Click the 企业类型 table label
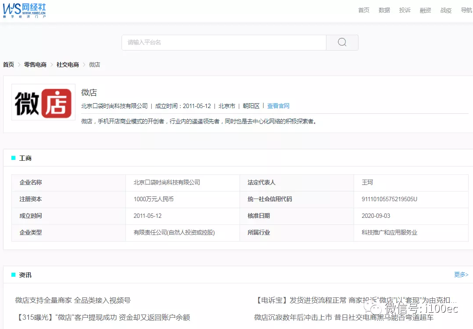 click(31, 232)
